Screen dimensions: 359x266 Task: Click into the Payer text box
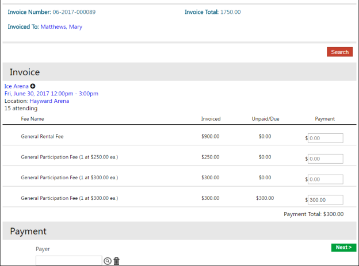(x=68, y=261)
